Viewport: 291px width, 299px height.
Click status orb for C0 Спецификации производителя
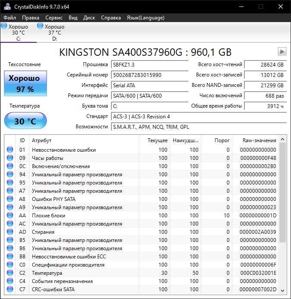tap(10, 264)
